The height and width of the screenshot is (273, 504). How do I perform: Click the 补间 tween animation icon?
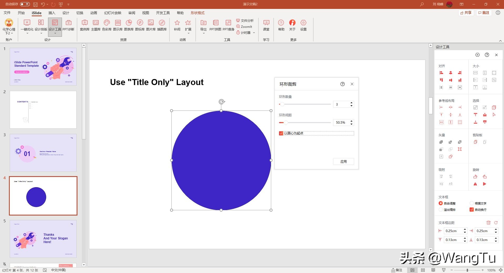pos(177,25)
